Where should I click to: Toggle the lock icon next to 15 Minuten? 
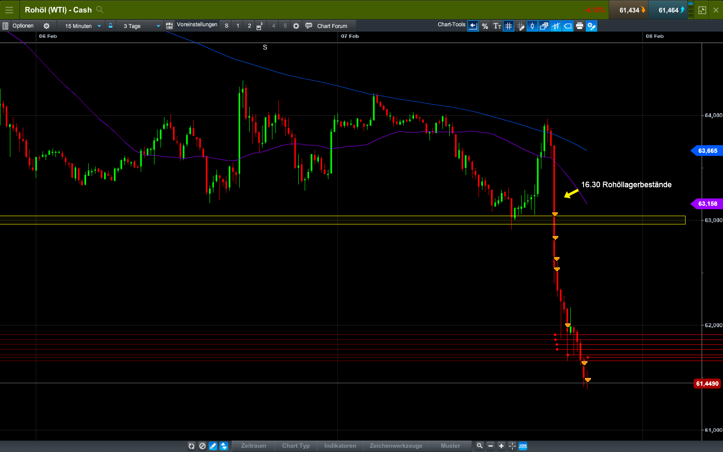[110, 25]
